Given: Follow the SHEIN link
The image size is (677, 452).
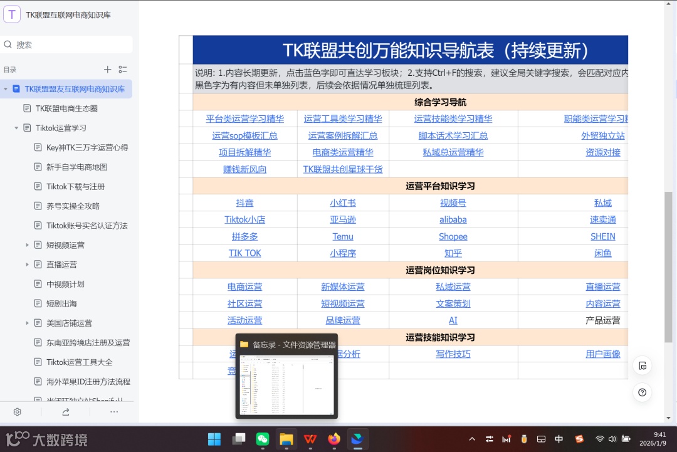Looking at the screenshot, I should pyautogui.click(x=603, y=236).
